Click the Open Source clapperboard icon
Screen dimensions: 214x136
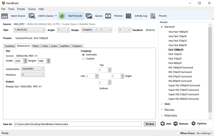coord(5,16)
